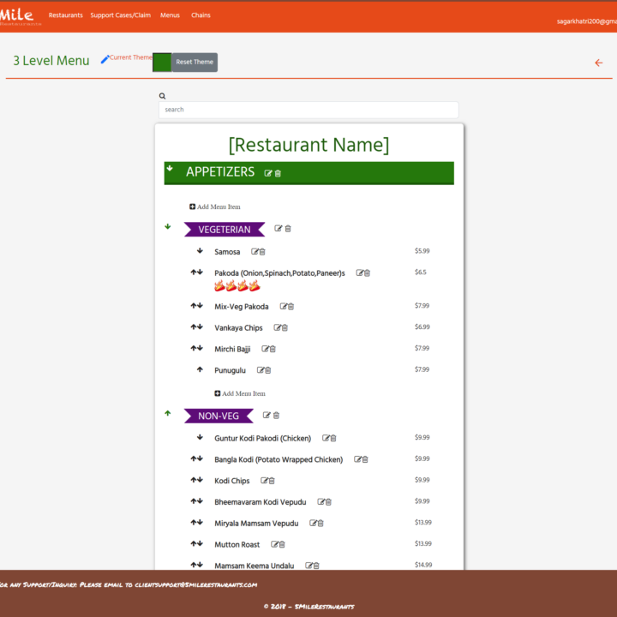Open the Restaurants menu

(66, 15)
